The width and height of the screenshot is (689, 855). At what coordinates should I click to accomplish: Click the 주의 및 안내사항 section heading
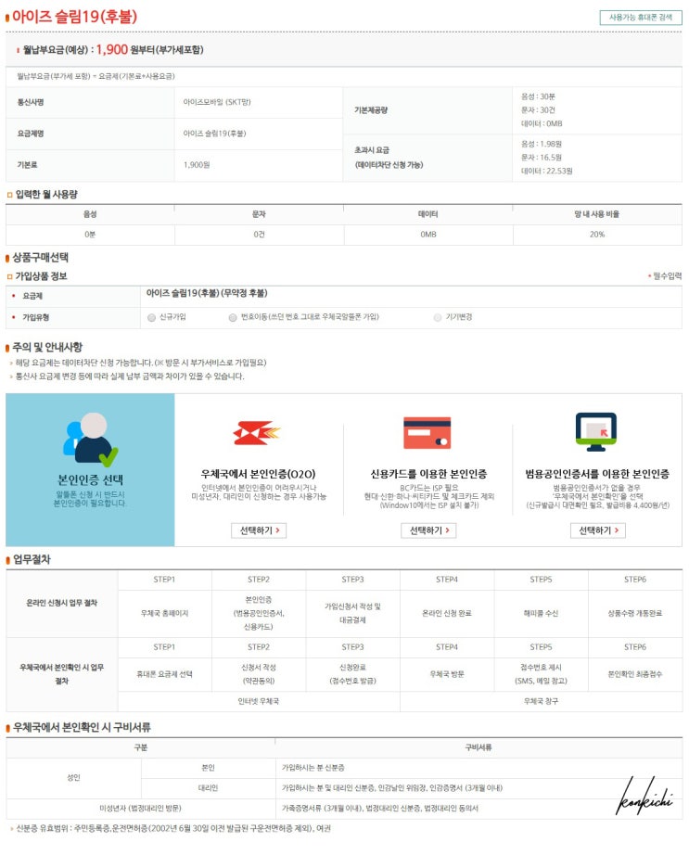tap(47, 347)
